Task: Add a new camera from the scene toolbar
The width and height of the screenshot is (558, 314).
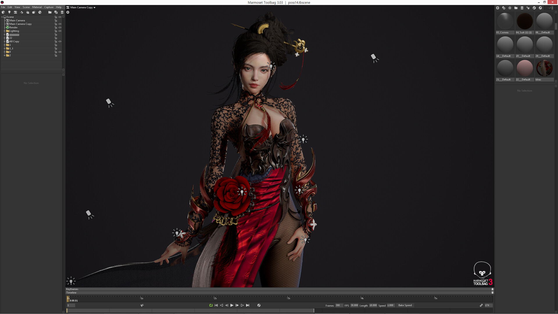Action: [15, 12]
